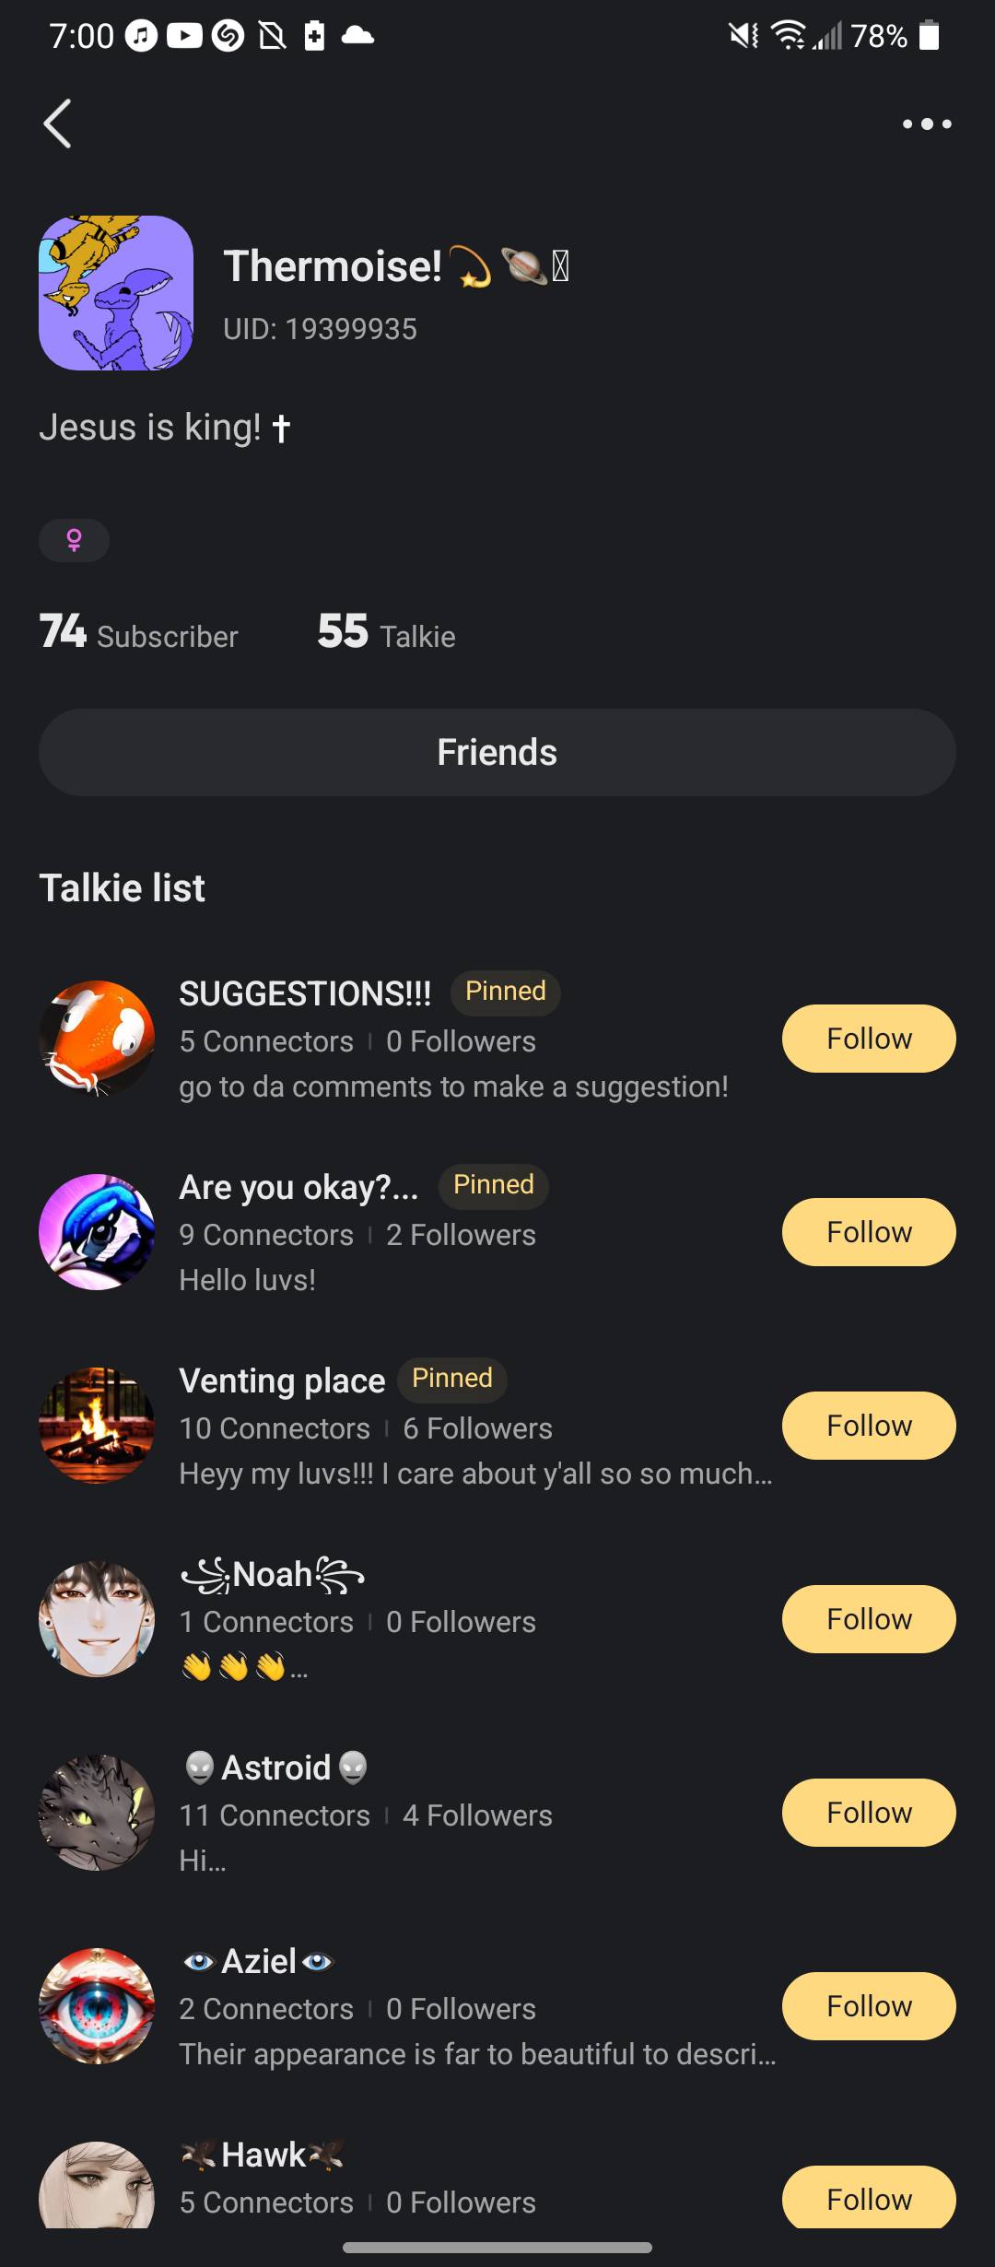Tap the female gender symbol badge
The height and width of the screenshot is (2267, 995).
click(74, 540)
